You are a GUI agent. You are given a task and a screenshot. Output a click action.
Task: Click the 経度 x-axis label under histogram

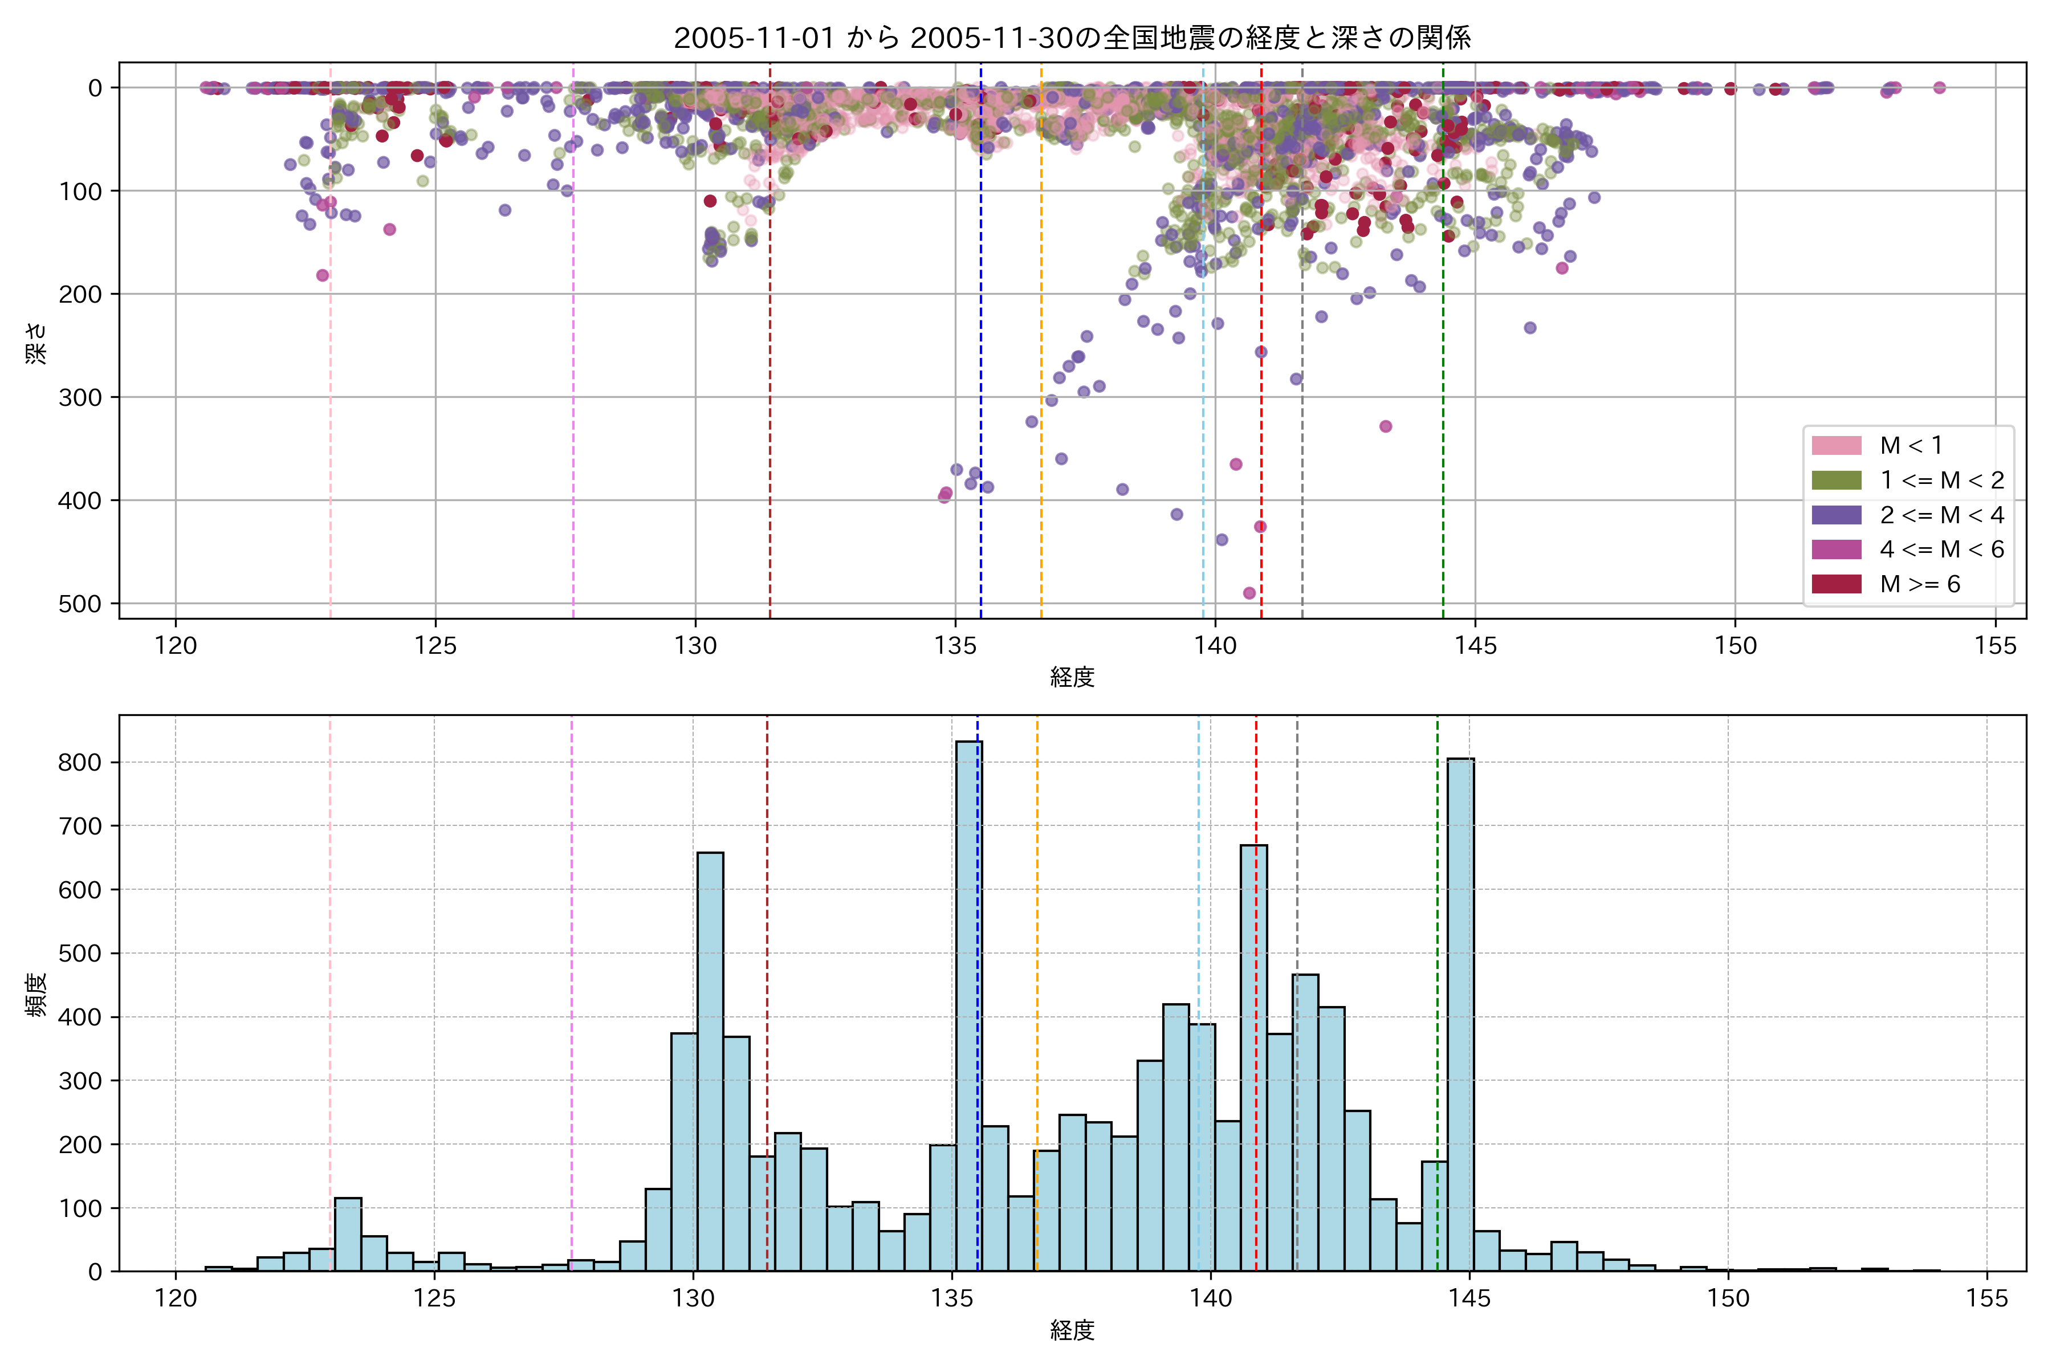1072,1330
